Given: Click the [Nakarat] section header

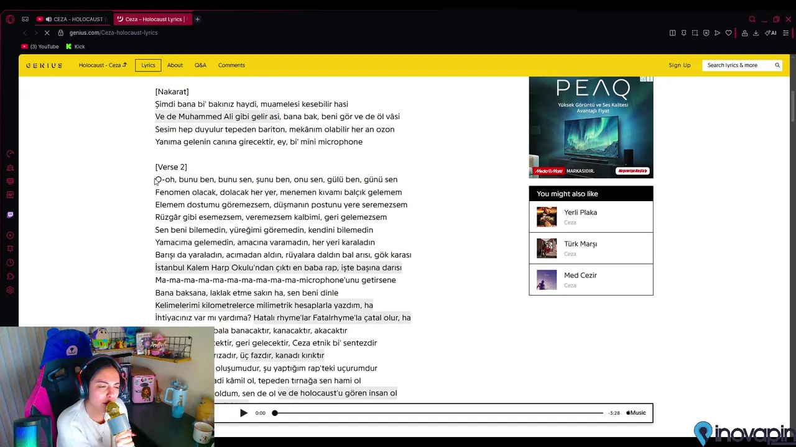Looking at the screenshot, I should point(172,92).
